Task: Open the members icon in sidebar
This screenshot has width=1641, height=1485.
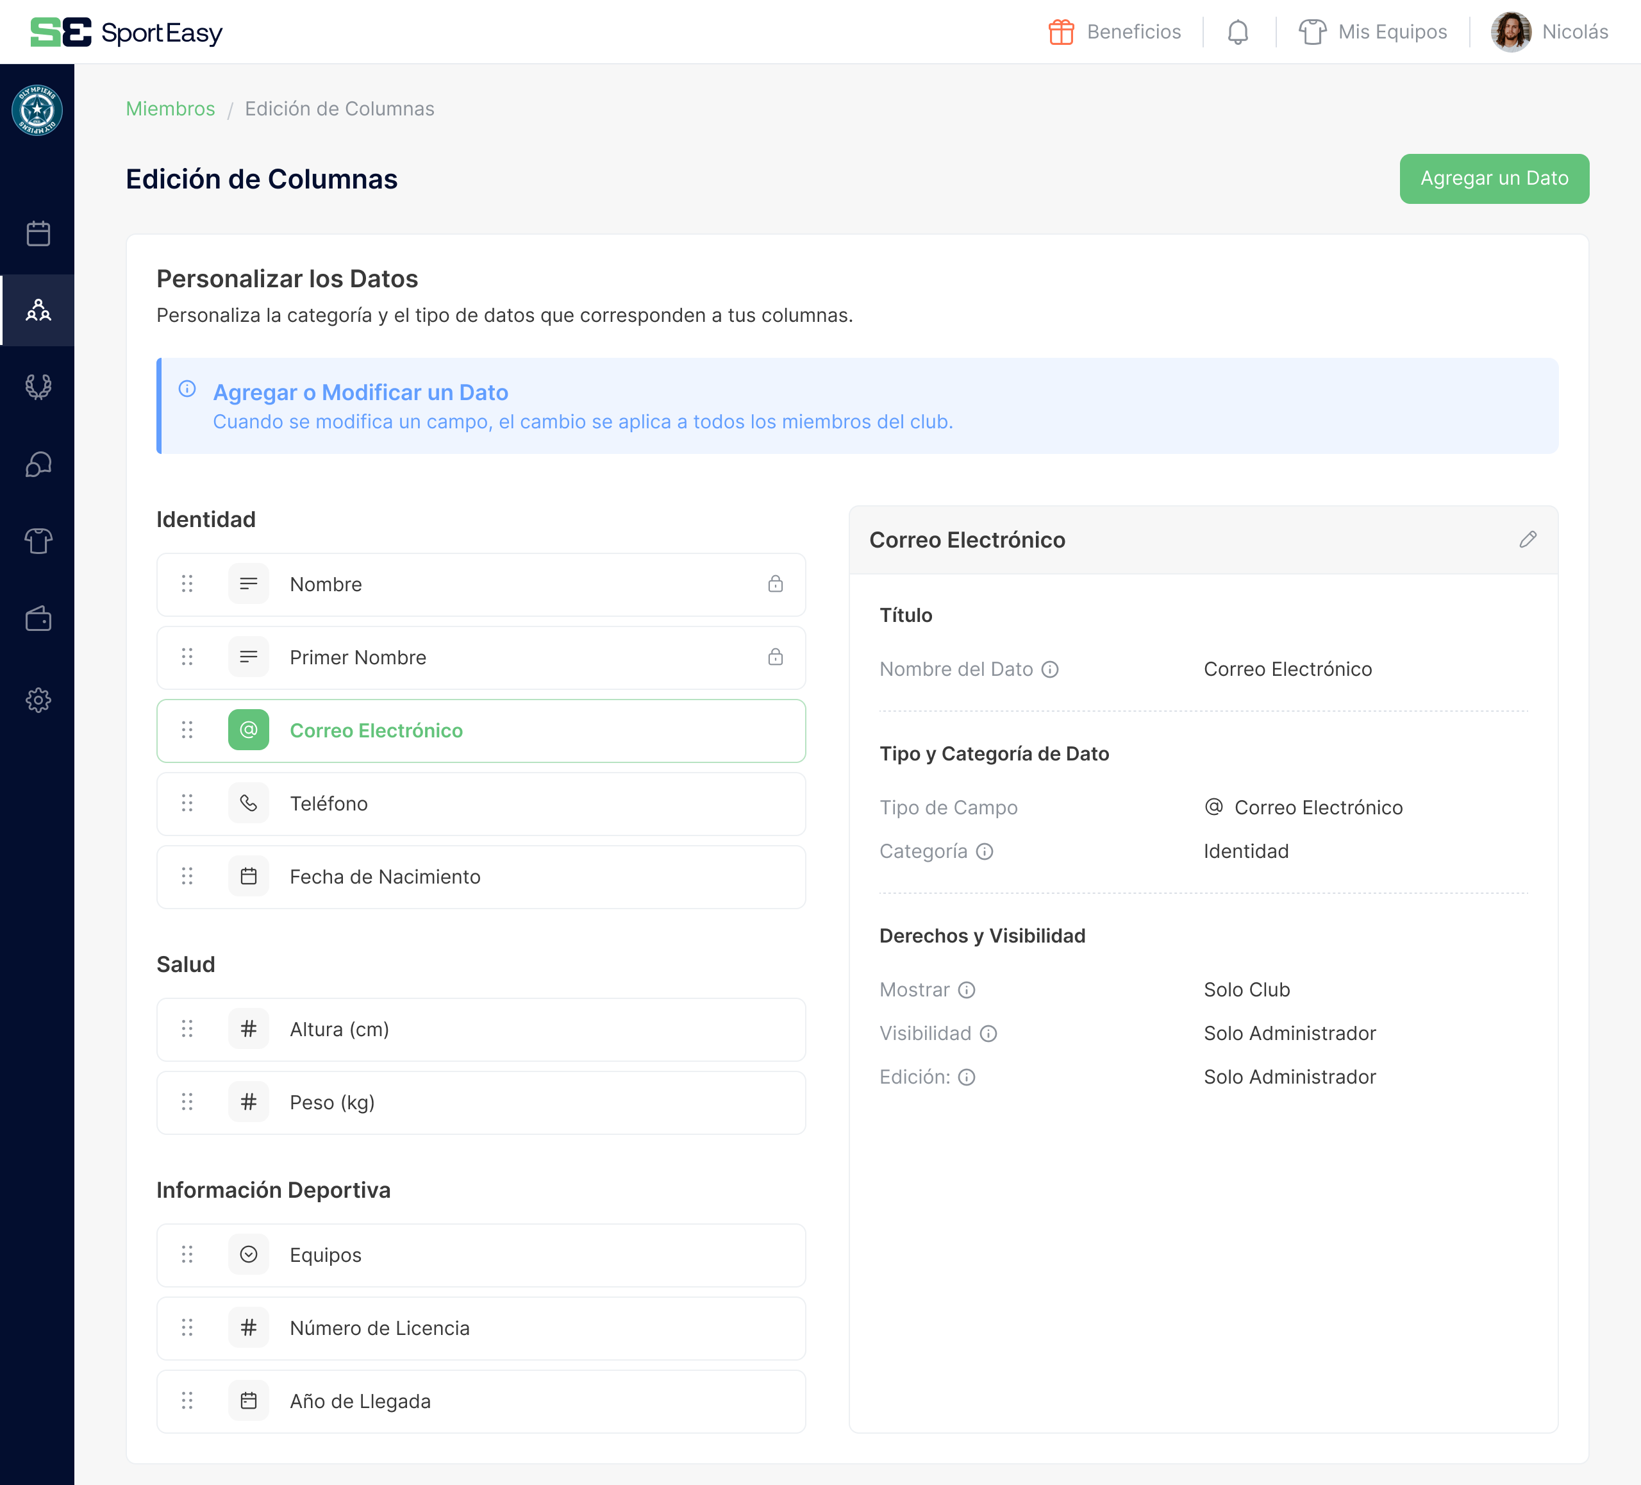Action: 38,310
